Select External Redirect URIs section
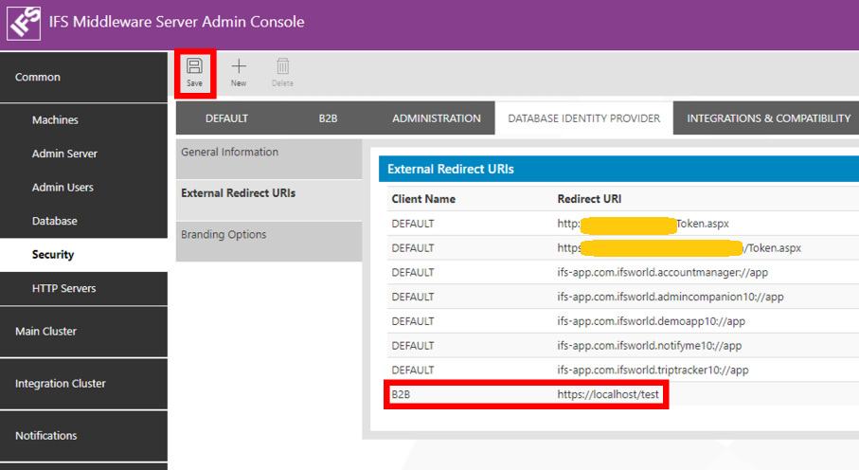 269,200
